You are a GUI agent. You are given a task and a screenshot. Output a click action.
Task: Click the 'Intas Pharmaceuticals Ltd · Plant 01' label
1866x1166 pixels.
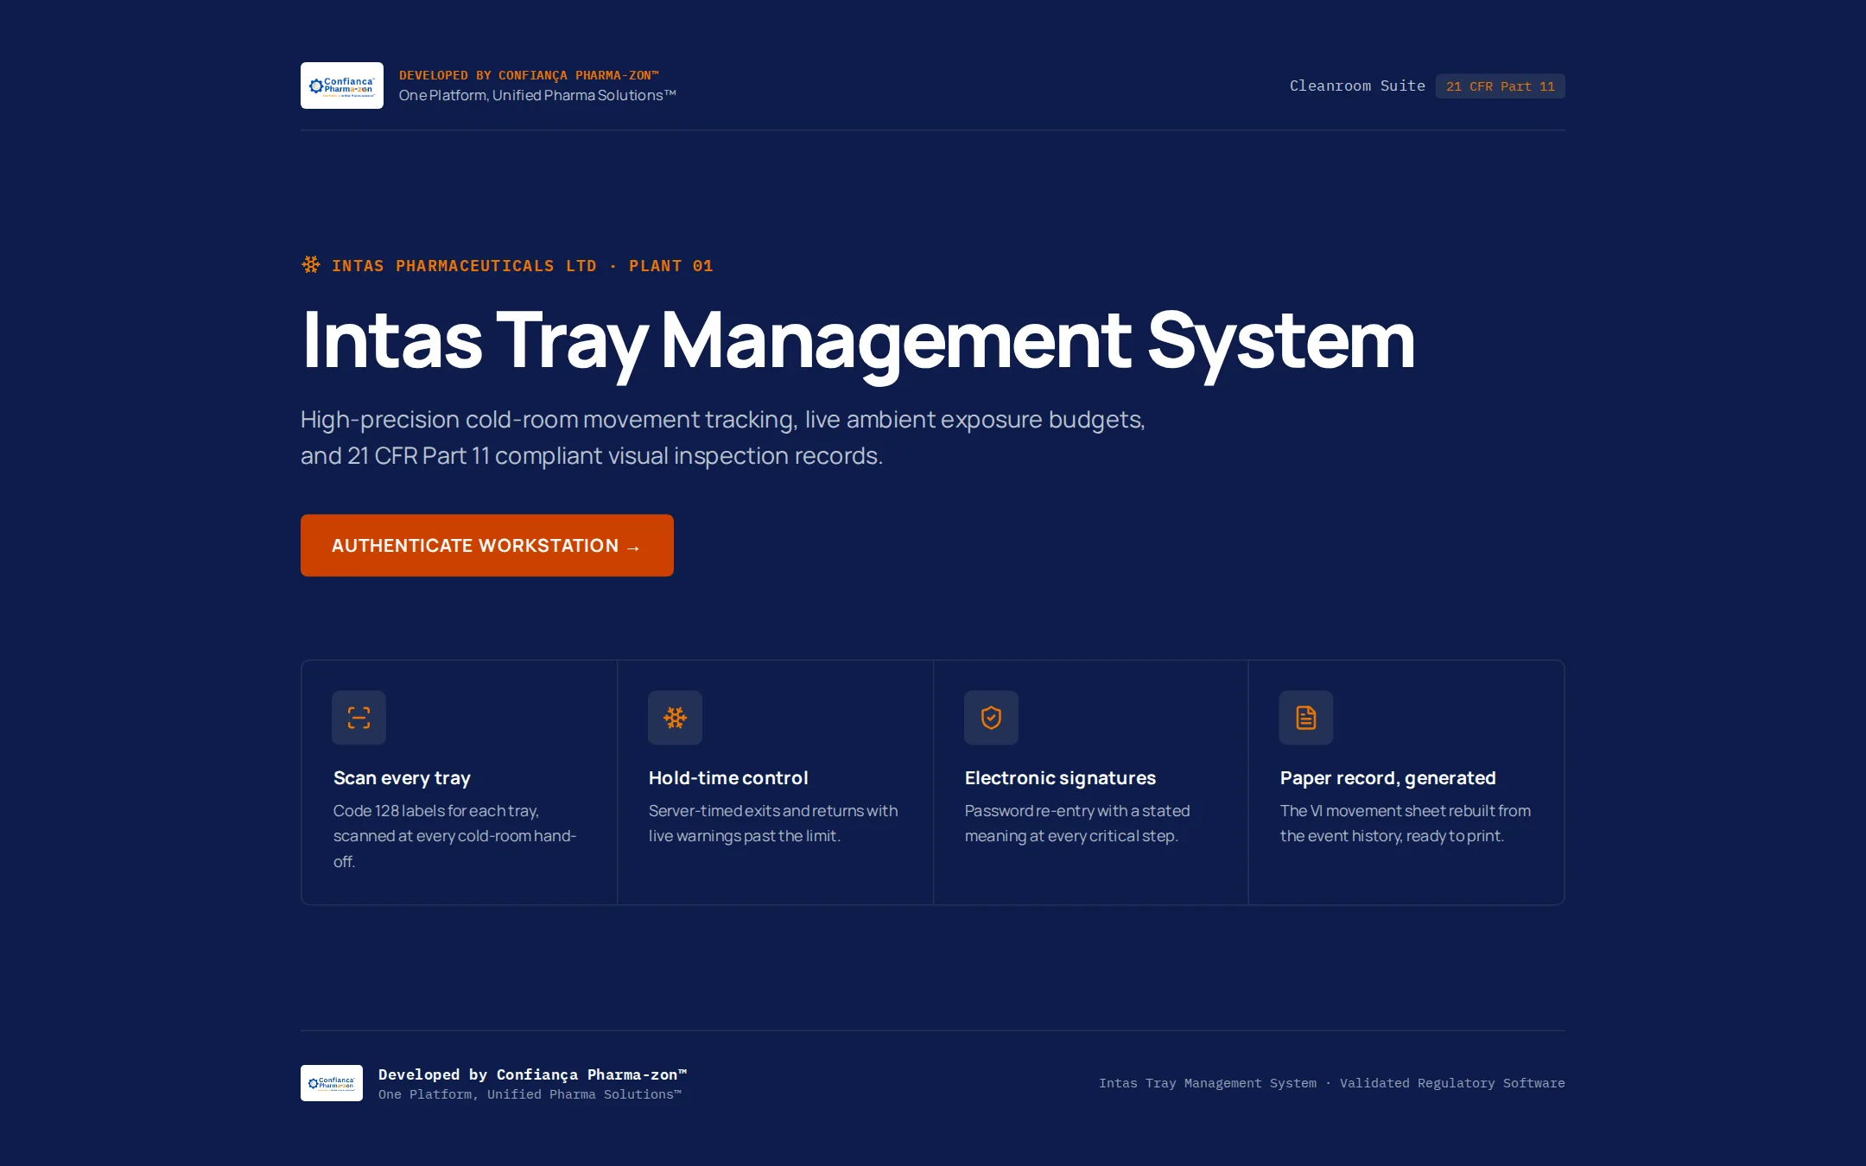[523, 266]
